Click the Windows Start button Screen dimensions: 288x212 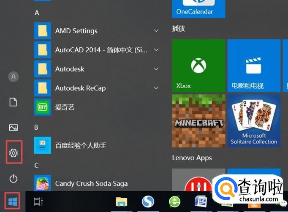(13, 201)
